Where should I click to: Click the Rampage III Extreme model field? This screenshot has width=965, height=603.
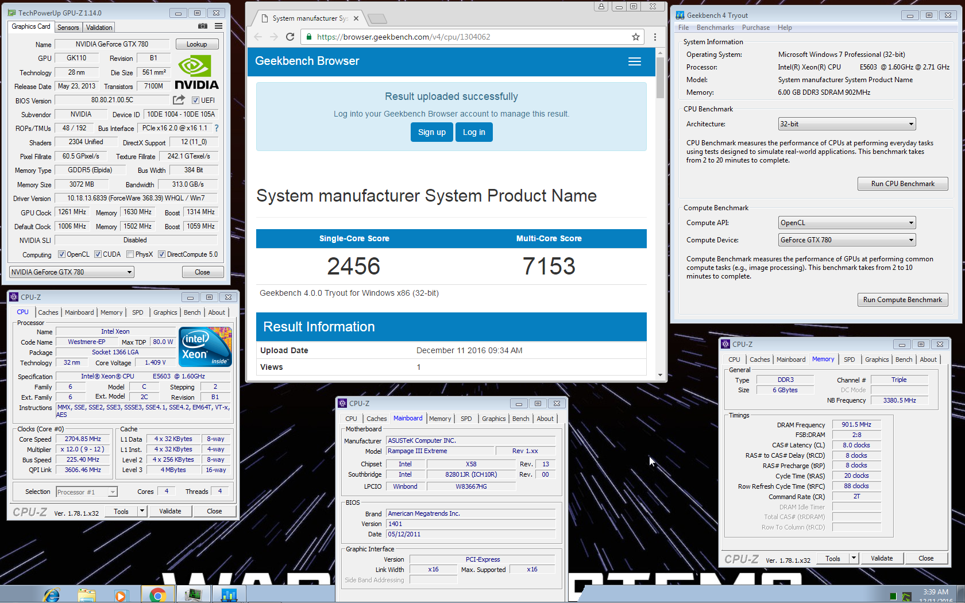440,451
